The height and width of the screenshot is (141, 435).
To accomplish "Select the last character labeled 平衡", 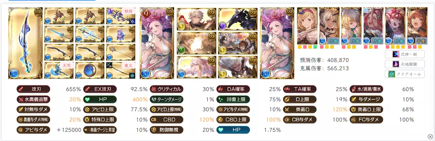I will click(417, 26).
